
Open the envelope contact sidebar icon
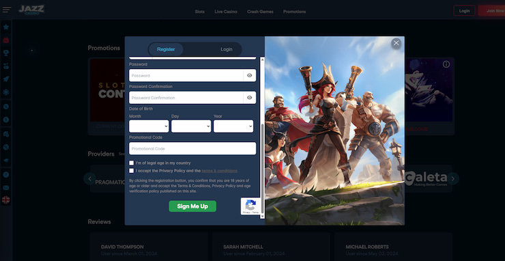coord(5,188)
